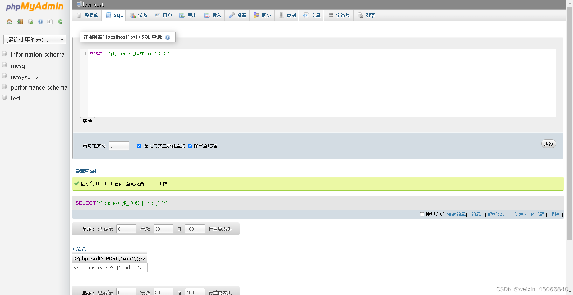Open the 状态 (Status) tab
The image size is (573, 295).
tap(138, 15)
